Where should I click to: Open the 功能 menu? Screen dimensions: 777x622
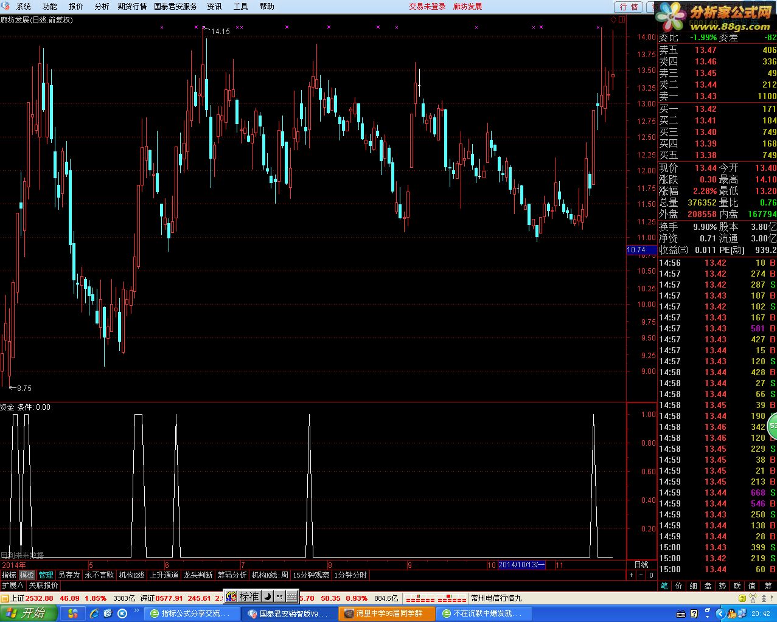tap(49, 6)
